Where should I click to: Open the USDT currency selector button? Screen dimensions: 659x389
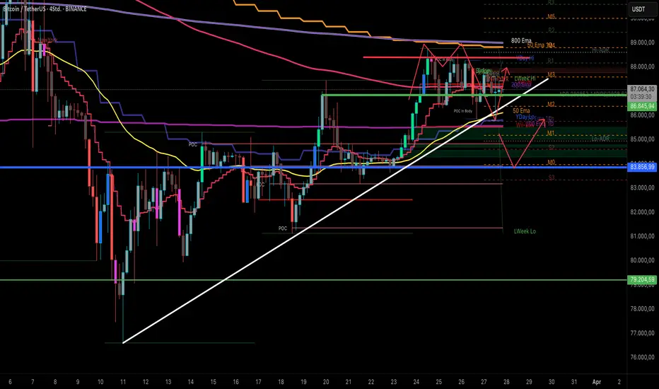pyautogui.click(x=638, y=8)
